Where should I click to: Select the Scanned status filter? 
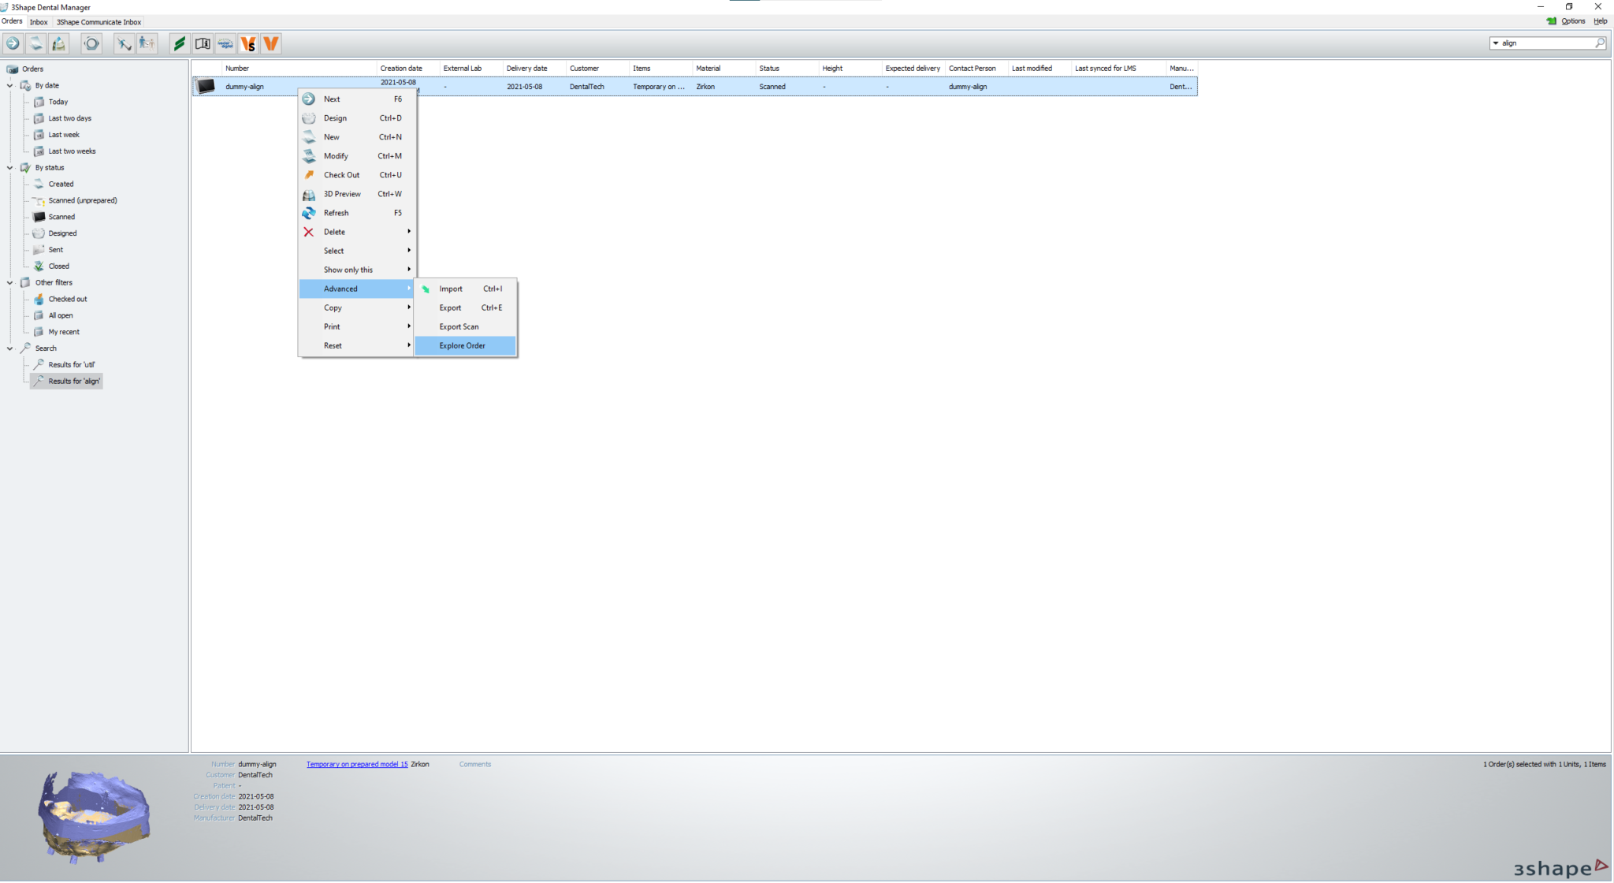coord(61,217)
